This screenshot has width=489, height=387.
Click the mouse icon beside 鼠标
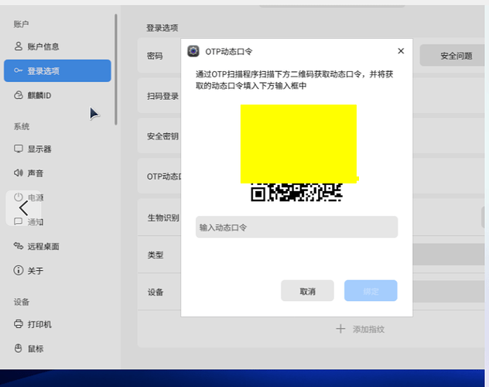click(x=19, y=348)
